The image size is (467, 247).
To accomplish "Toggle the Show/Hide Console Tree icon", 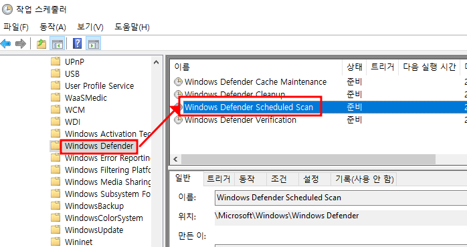I will pyautogui.click(x=57, y=44).
